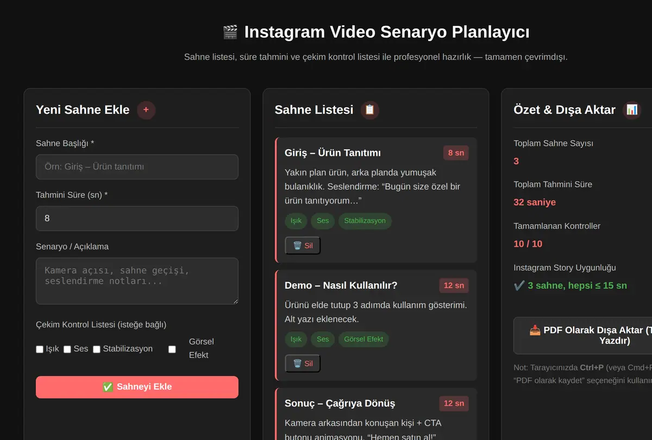Click the Işık tag in the Giriş scene
This screenshot has width=652, height=440.
tap(296, 221)
